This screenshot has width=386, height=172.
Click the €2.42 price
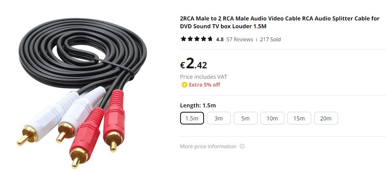194,64
